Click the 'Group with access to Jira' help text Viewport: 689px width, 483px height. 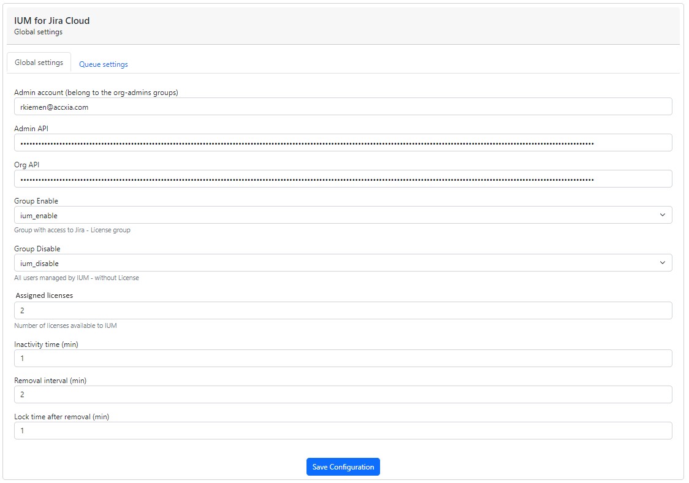tap(72, 230)
